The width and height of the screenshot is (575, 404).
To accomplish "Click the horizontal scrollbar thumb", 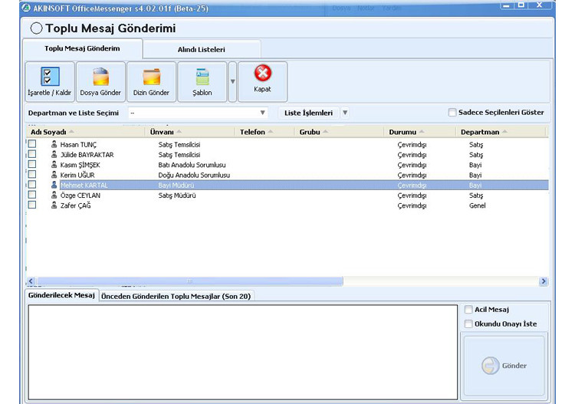I will coord(189,281).
